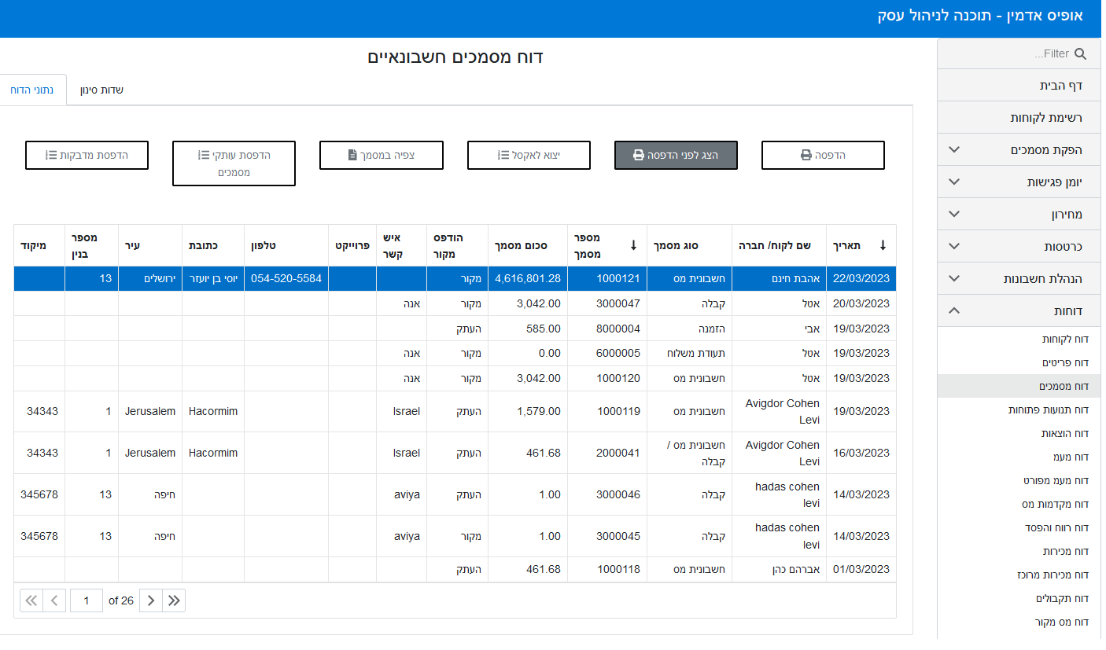This screenshot has height=650, width=1106.
Task: Click the סכום מסמך column header
Action: click(x=528, y=245)
